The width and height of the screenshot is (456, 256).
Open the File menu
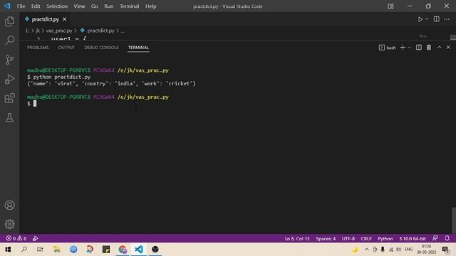pyautogui.click(x=21, y=6)
